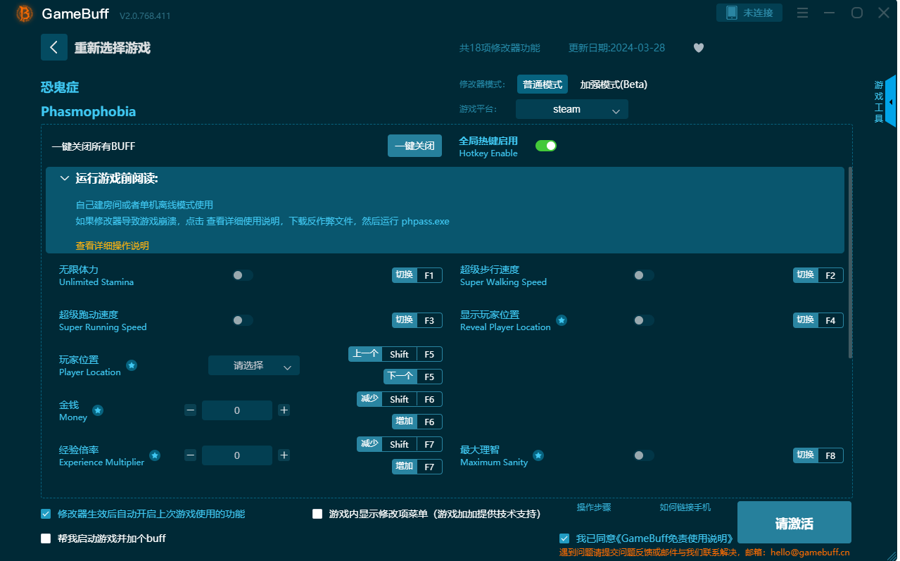Select 加强模式(Beta) trainer mode

614,84
